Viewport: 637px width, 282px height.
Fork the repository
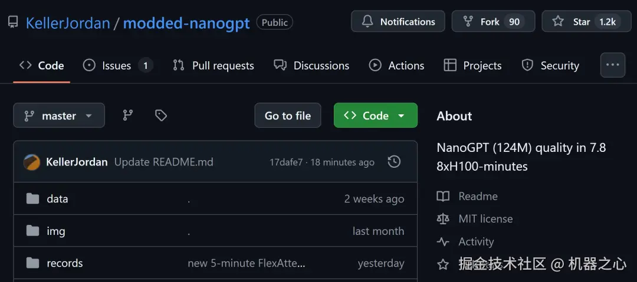(492, 22)
